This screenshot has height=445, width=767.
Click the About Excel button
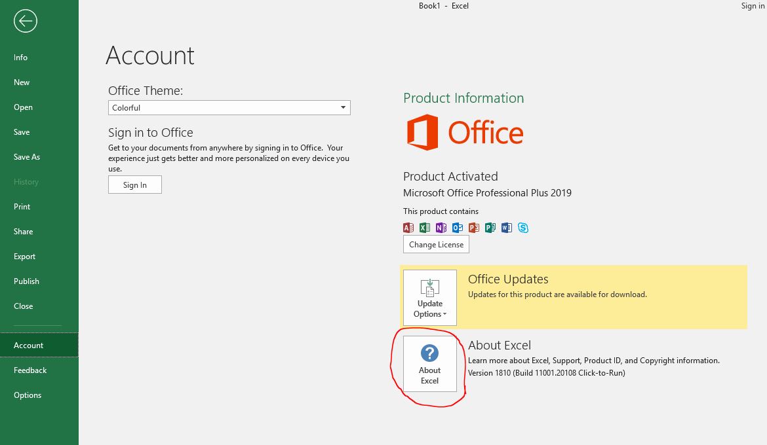click(430, 363)
